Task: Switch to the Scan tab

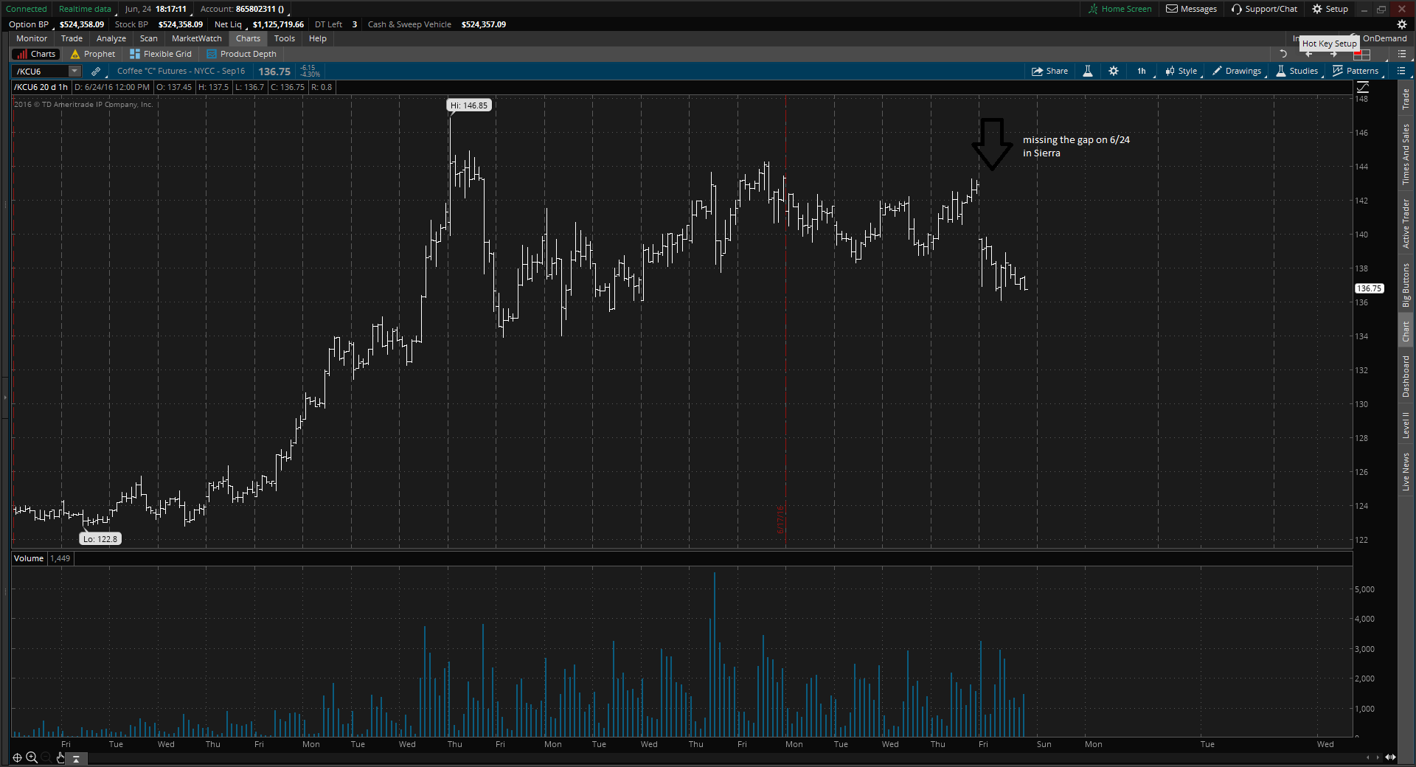Action: click(x=149, y=38)
